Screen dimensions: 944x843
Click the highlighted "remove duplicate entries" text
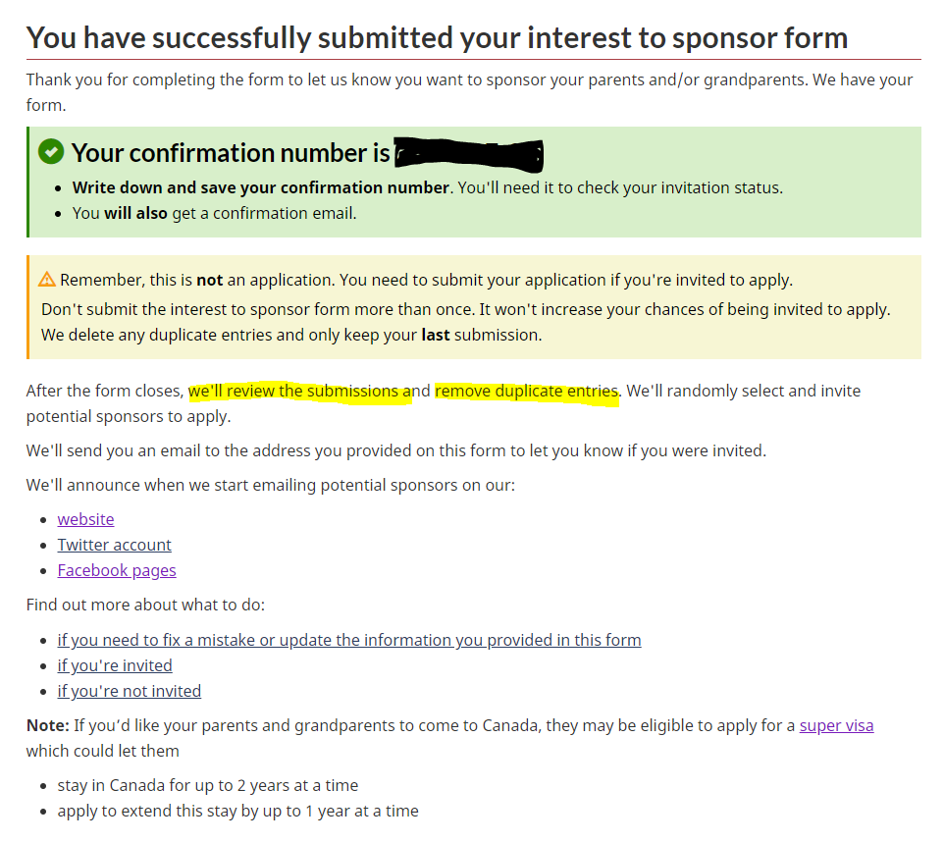[527, 392]
